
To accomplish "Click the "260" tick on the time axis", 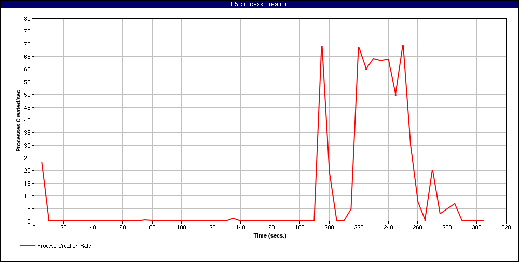I will click(x=417, y=227).
